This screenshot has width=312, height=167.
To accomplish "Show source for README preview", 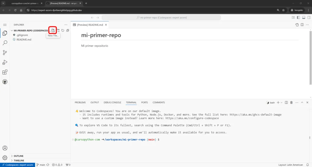I will coord(297,25).
